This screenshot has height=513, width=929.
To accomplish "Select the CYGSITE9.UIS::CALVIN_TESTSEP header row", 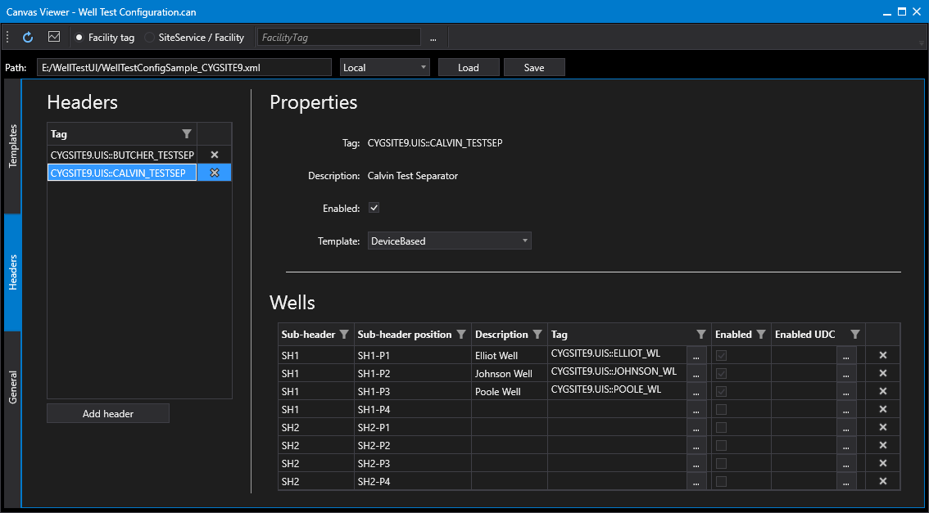I will pos(122,173).
